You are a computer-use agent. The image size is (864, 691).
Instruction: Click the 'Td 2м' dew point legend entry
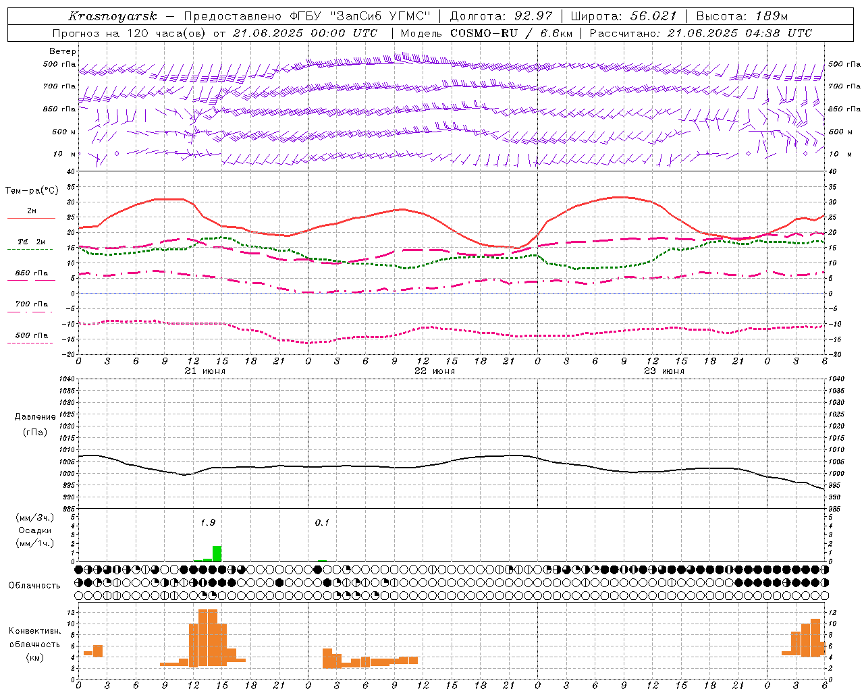(31, 242)
